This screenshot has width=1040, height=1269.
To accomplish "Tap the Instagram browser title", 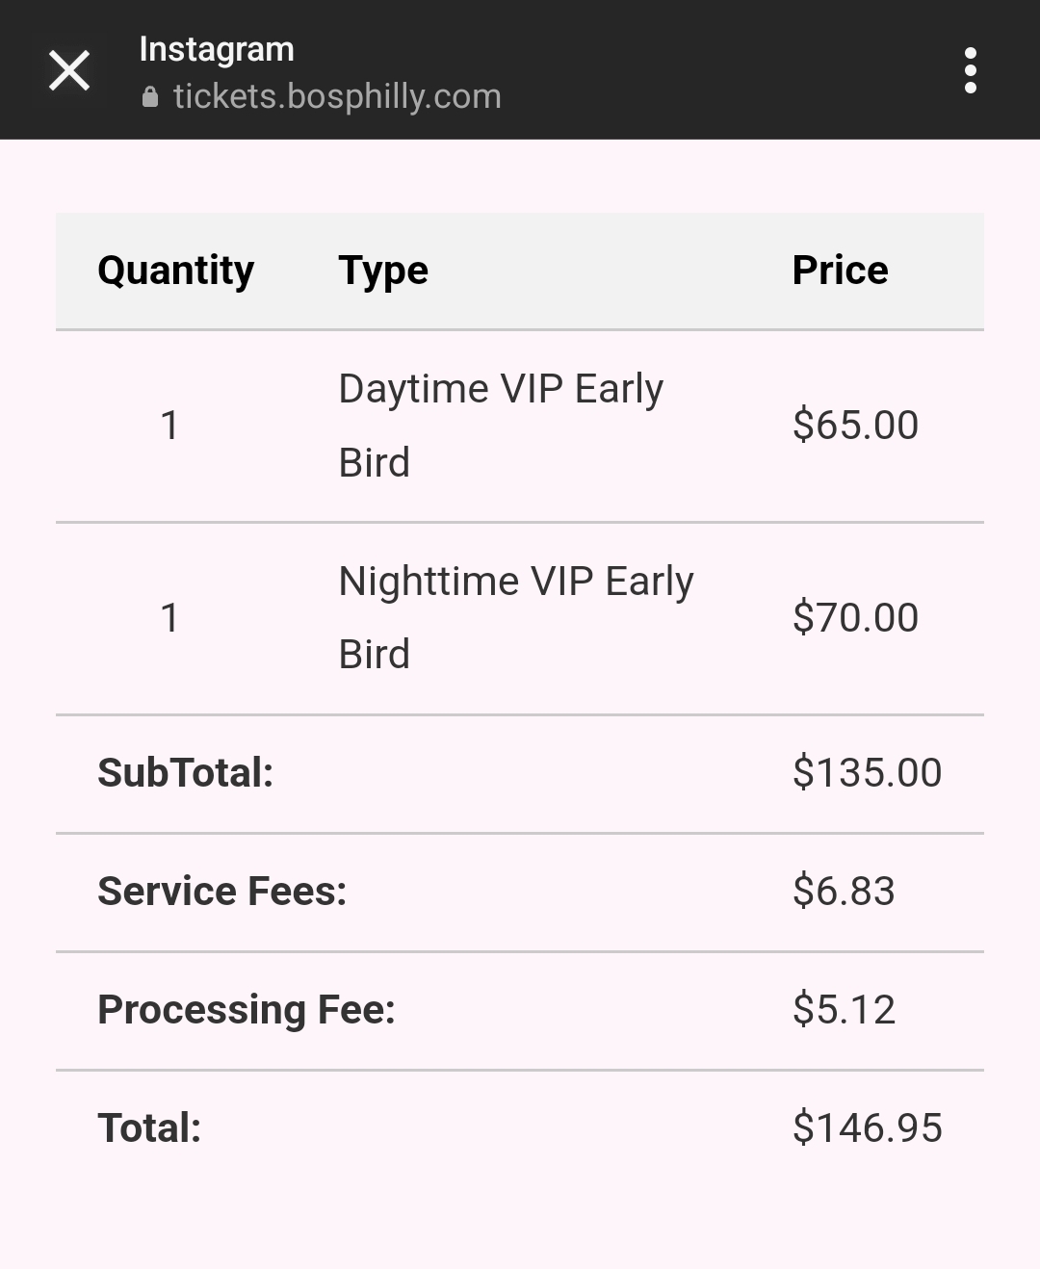I will [x=217, y=48].
